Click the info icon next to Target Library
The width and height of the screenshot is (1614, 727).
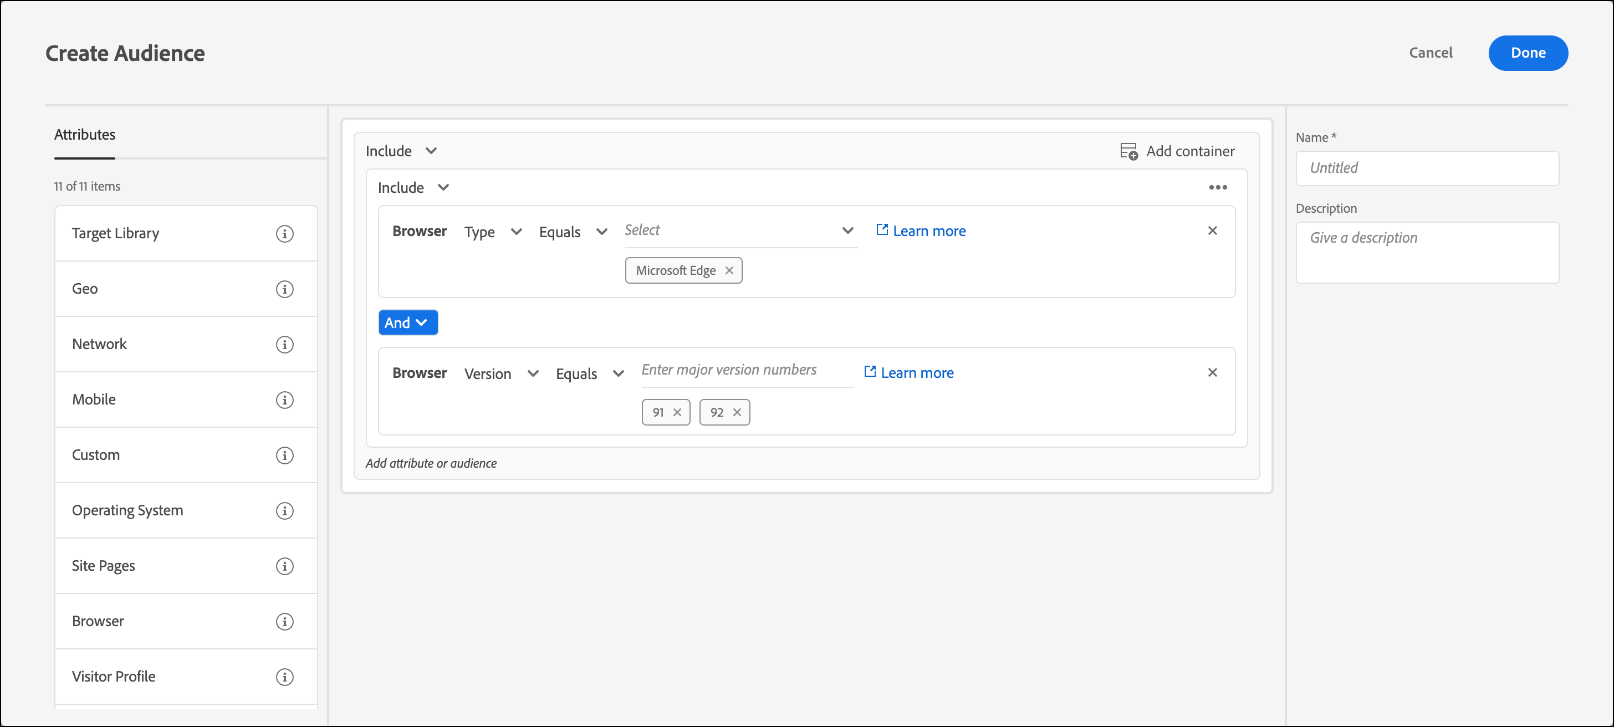[x=284, y=234]
